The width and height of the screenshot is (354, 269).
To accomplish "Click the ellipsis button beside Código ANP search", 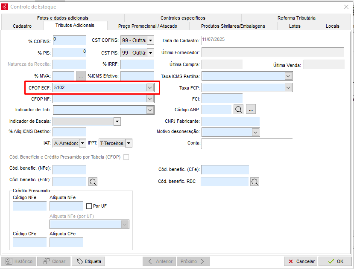I will 251,110.
